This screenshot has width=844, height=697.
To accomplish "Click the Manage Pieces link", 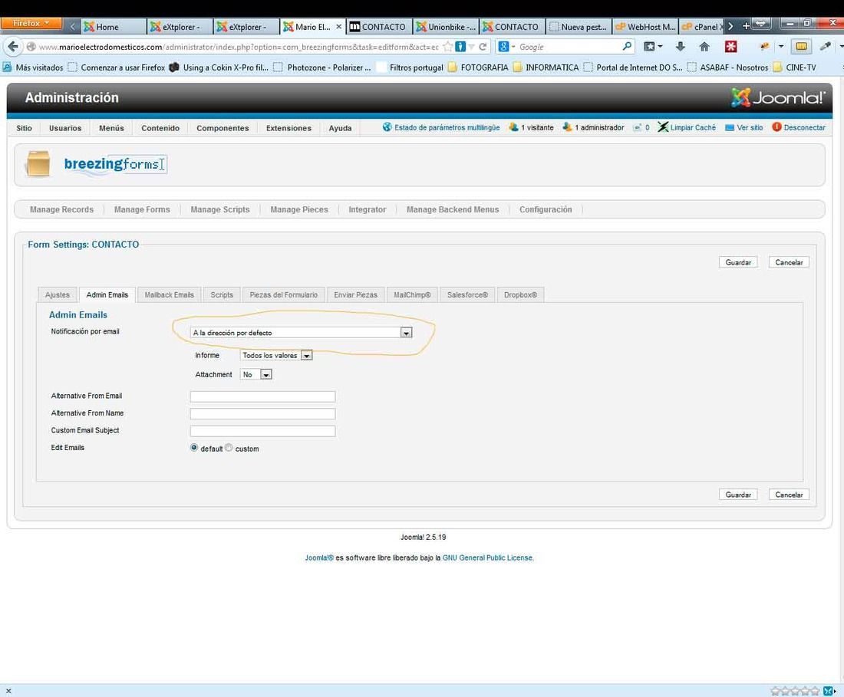I will (299, 210).
